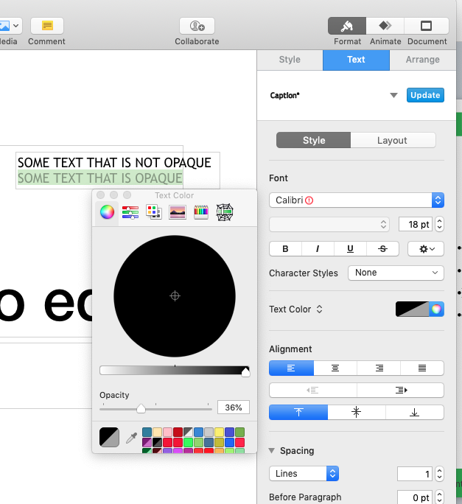This screenshot has width=462, height=504.
Task: Select the Pencils picker tab
Action: coord(201,212)
